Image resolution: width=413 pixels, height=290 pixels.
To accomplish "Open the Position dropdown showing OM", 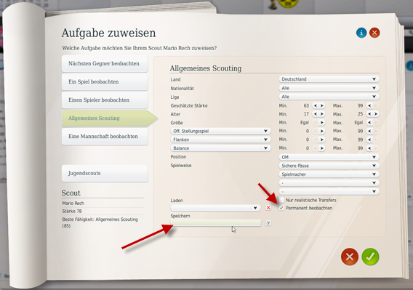I will [x=329, y=157].
